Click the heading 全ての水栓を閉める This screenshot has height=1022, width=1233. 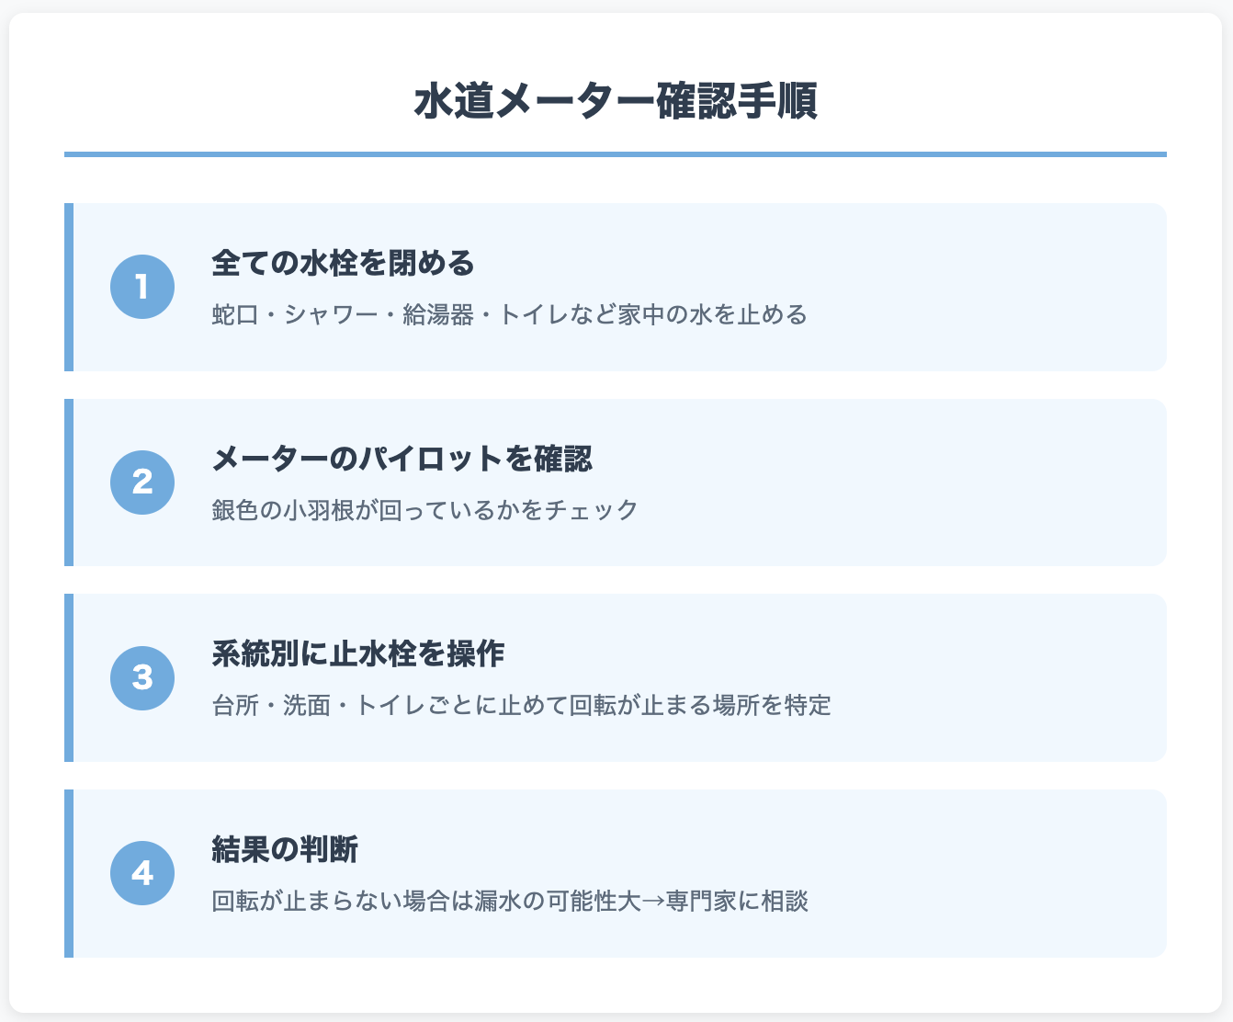pos(343,263)
